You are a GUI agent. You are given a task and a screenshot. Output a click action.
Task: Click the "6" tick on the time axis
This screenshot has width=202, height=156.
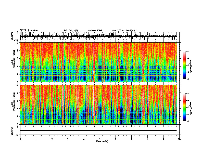tap(116, 139)
